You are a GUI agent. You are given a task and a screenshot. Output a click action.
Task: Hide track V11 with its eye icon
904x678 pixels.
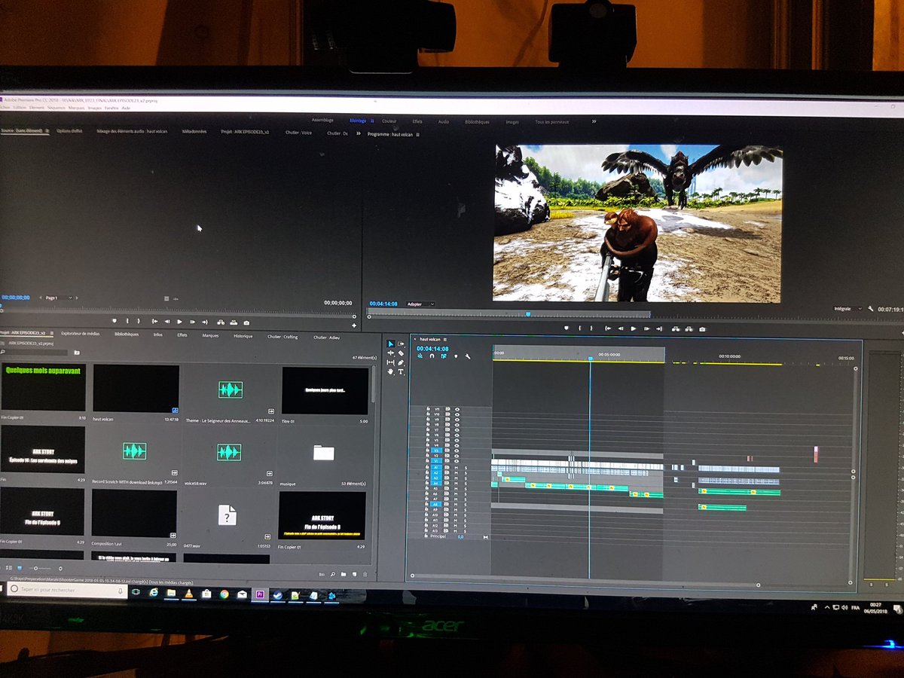coord(457,409)
